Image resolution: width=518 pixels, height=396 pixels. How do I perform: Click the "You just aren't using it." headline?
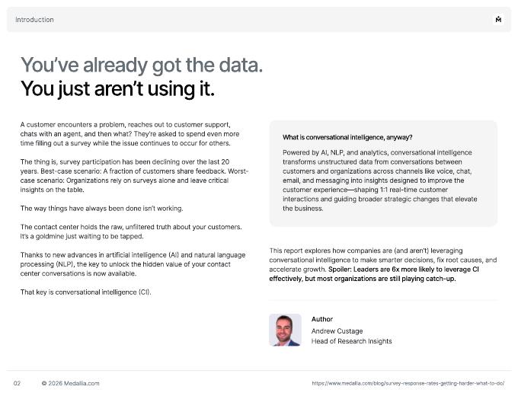click(x=117, y=89)
